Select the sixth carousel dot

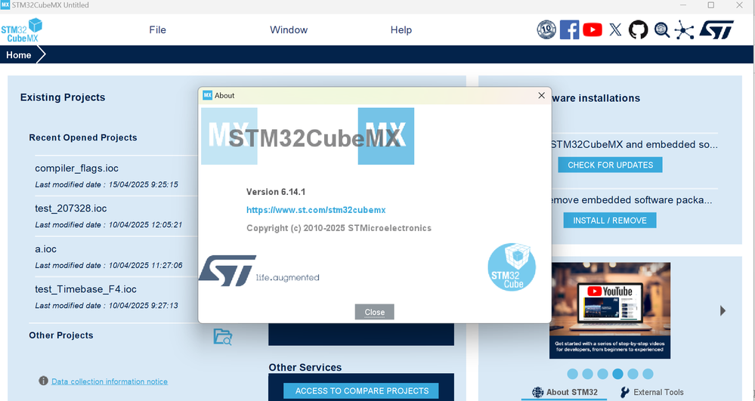coord(648,374)
